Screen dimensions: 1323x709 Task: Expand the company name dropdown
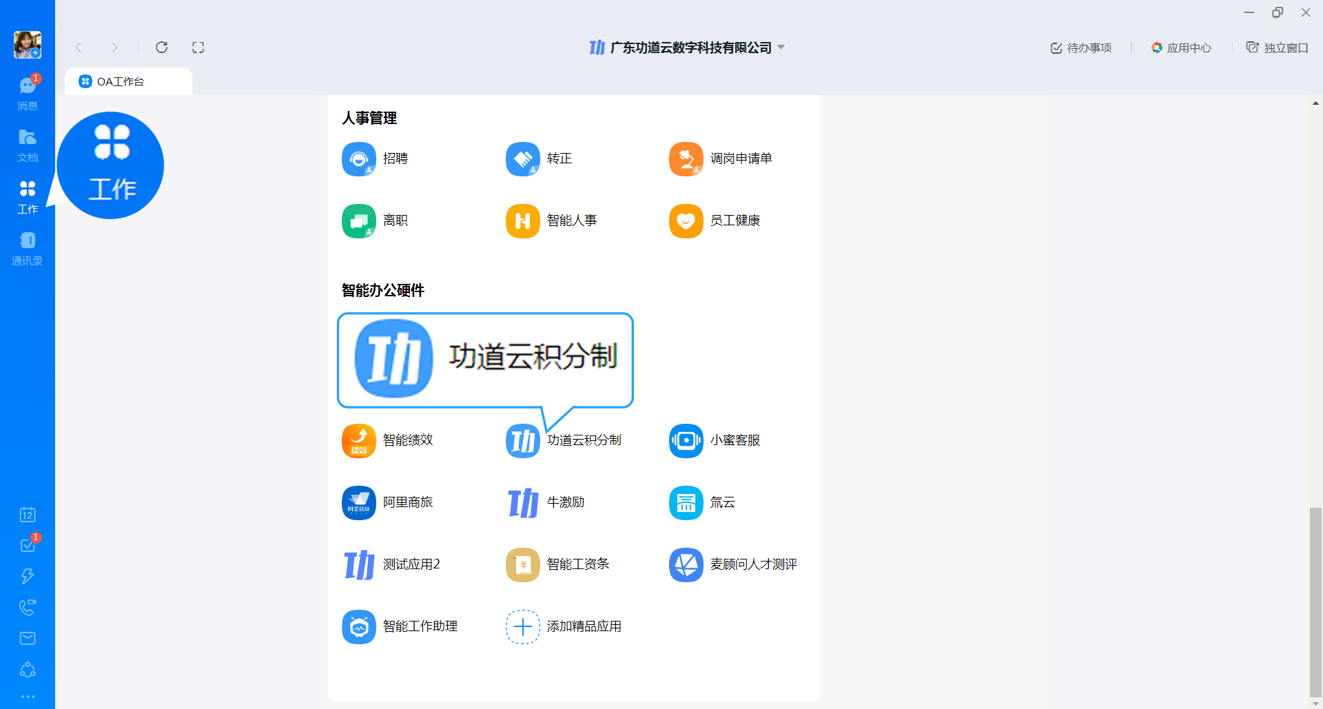pyautogui.click(x=781, y=48)
